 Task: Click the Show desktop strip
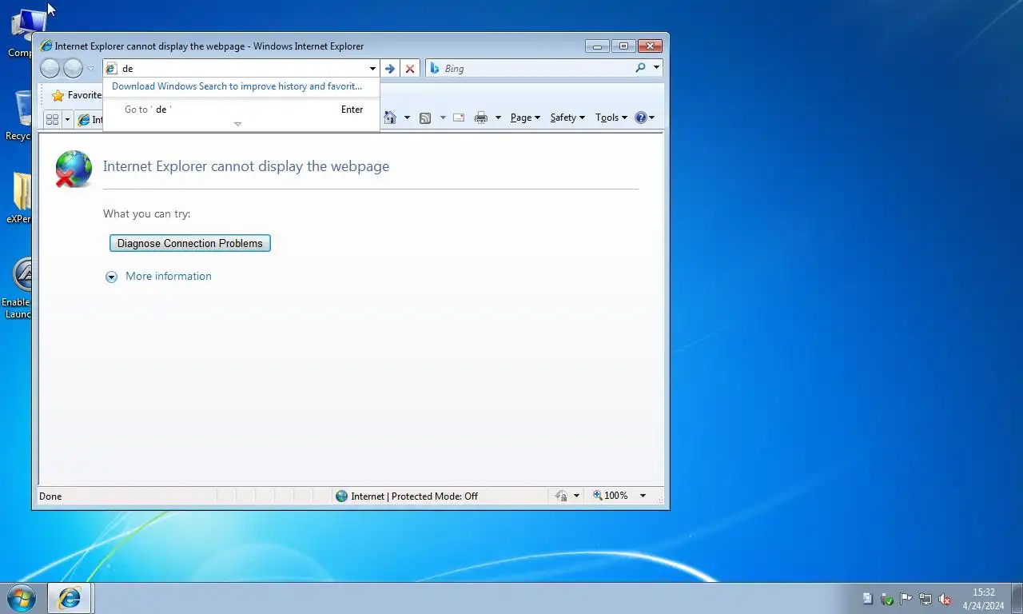(x=1017, y=599)
